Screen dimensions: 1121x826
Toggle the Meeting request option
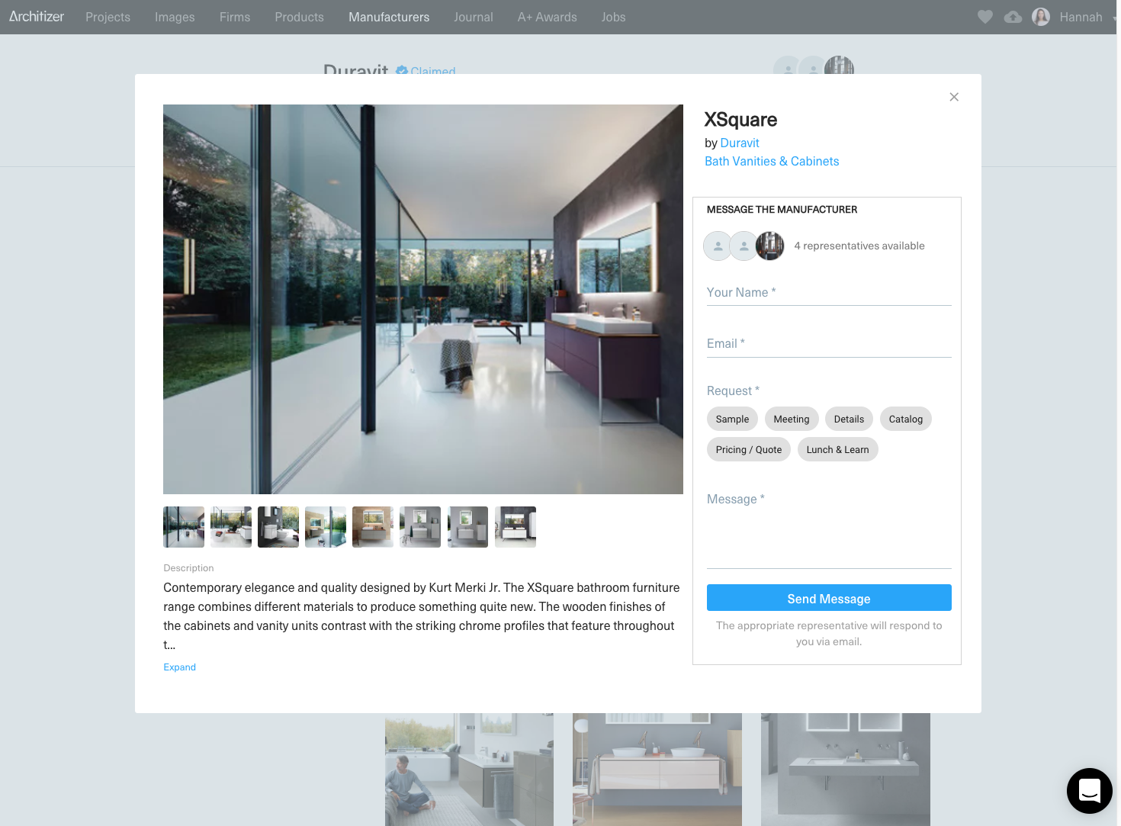coord(792,419)
